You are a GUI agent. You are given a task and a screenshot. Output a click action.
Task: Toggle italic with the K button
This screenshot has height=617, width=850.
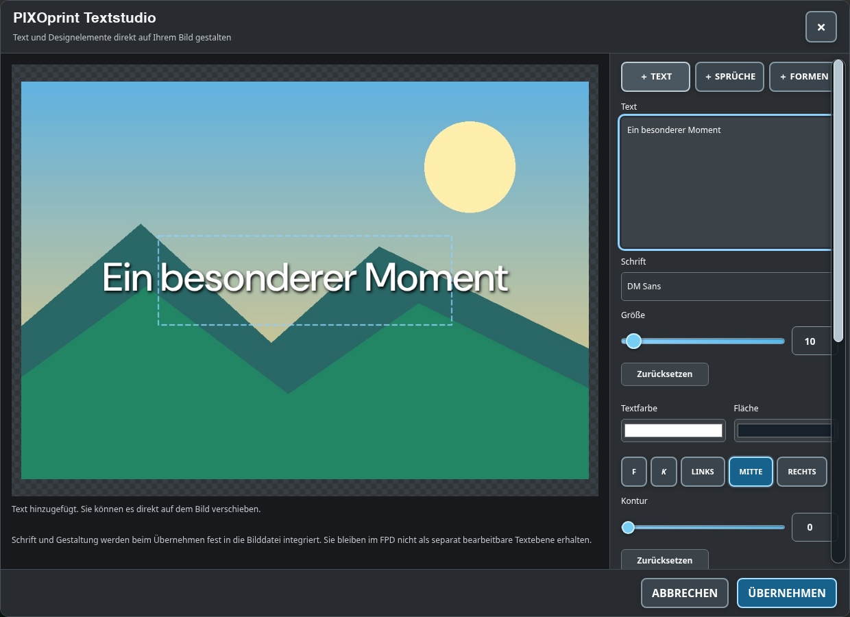(x=664, y=472)
